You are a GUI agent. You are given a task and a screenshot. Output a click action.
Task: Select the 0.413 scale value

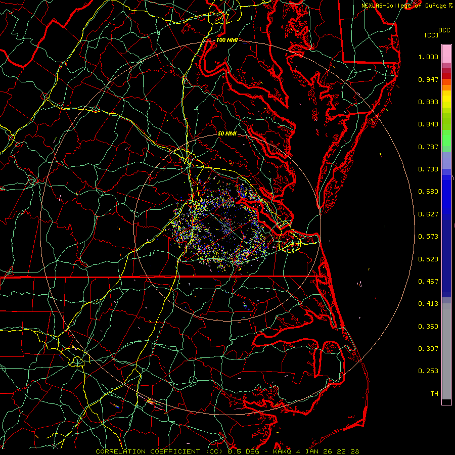(x=428, y=304)
